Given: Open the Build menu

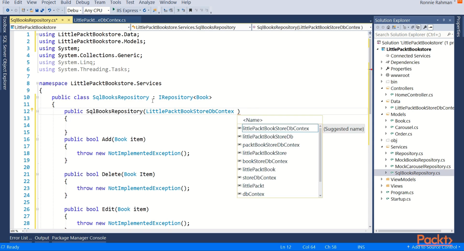Looking at the screenshot, I should point(66,2).
